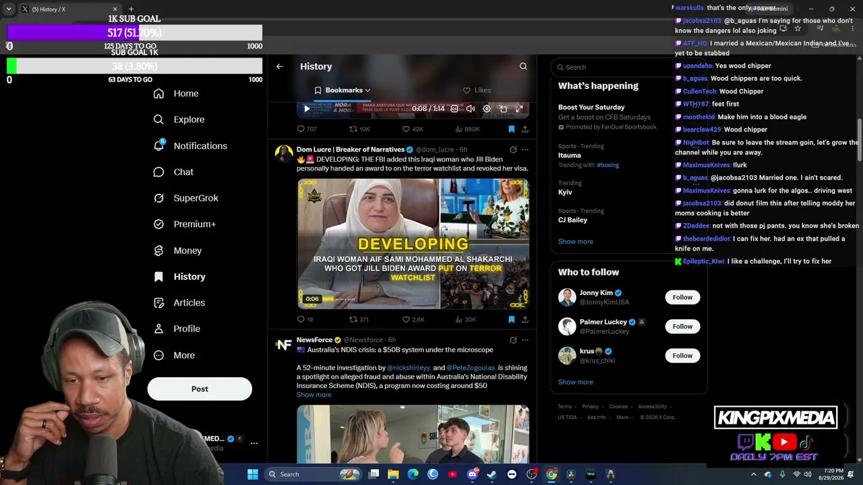Screen dimensions: 863x485
Task: Click the Windows taskbar Search box
Action: point(313,474)
